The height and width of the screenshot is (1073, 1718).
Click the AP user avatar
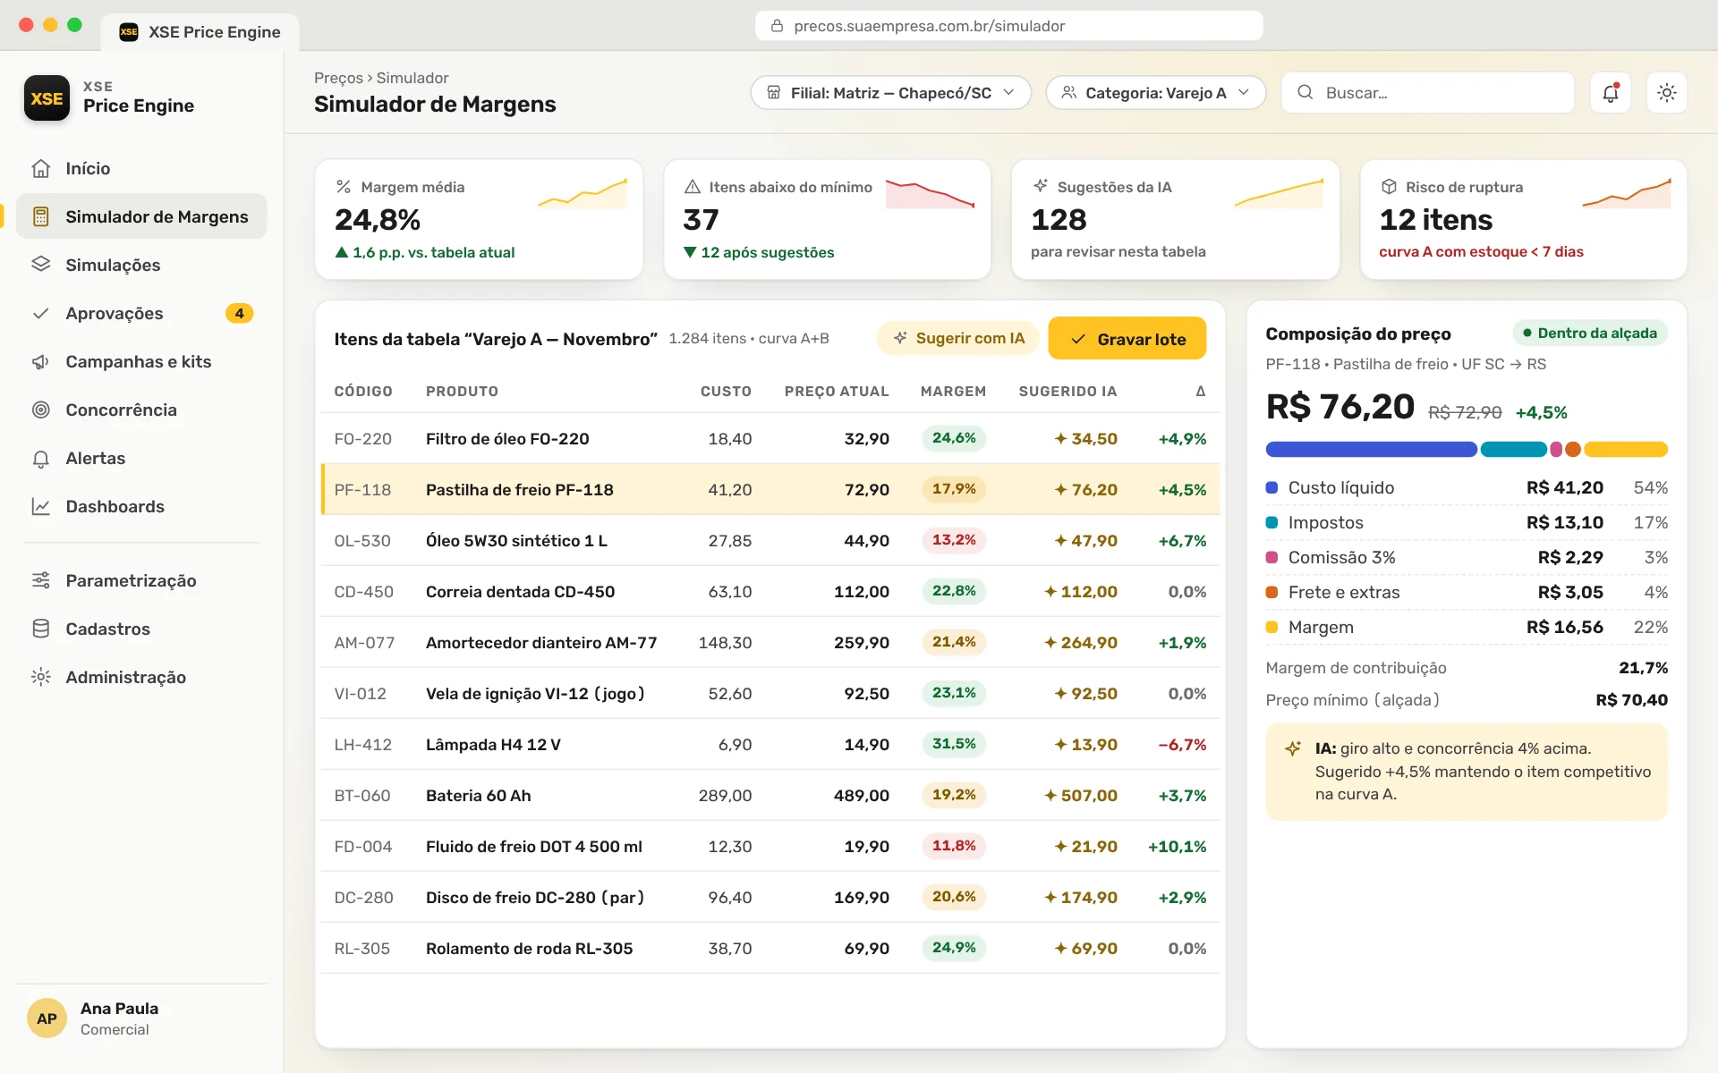(x=47, y=1018)
